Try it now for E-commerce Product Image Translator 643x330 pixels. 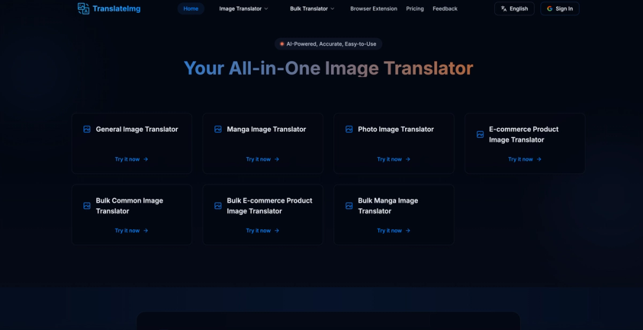[x=525, y=160]
